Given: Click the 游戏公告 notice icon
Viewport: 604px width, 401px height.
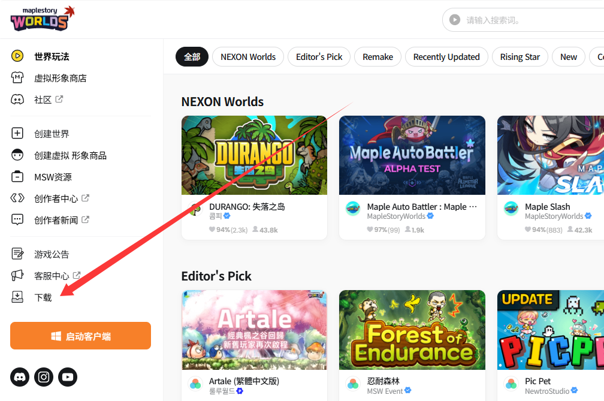Looking at the screenshot, I should (17, 254).
